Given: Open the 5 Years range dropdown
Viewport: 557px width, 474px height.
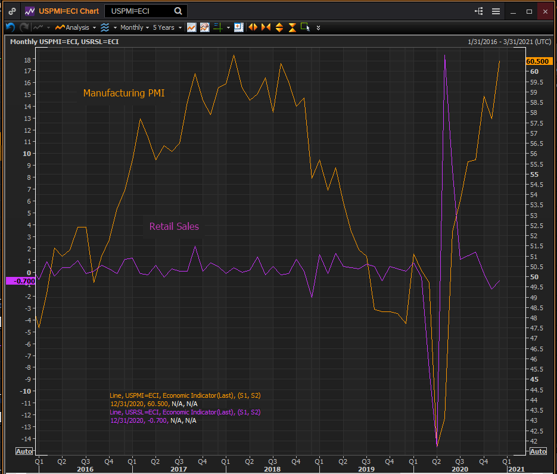Looking at the screenshot, I should pos(167,27).
